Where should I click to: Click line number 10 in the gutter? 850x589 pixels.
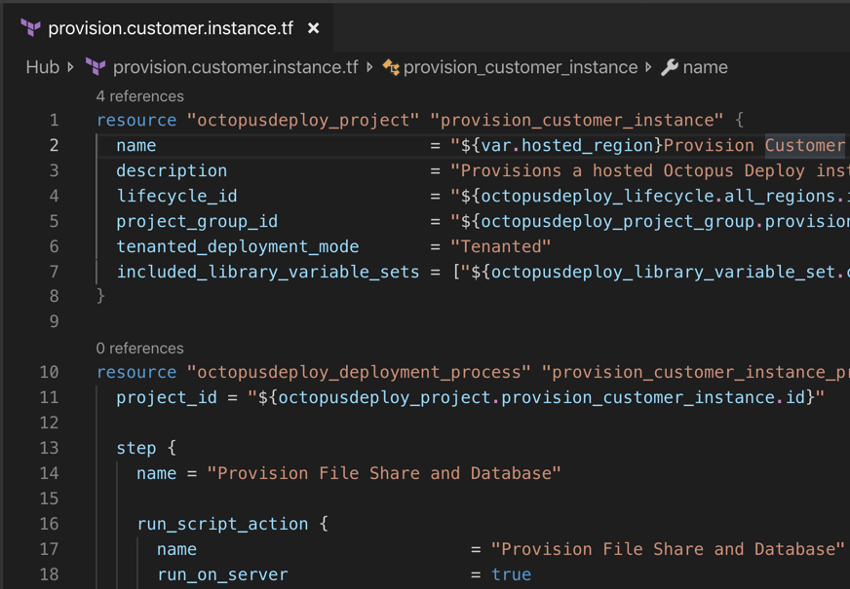(x=50, y=372)
